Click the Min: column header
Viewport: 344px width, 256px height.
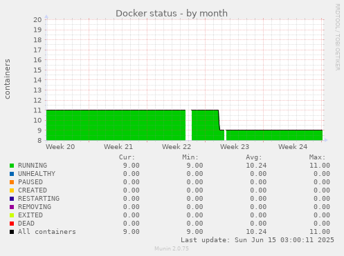(190, 157)
